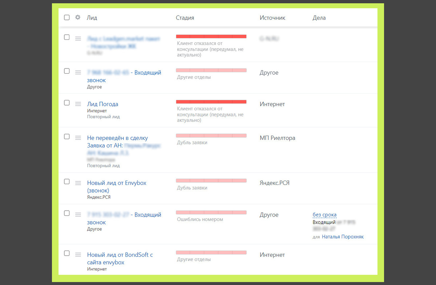The width and height of the screenshot is (436, 285).
Task: Click Интернет source in Лид Погода row
Action: pyautogui.click(x=272, y=104)
